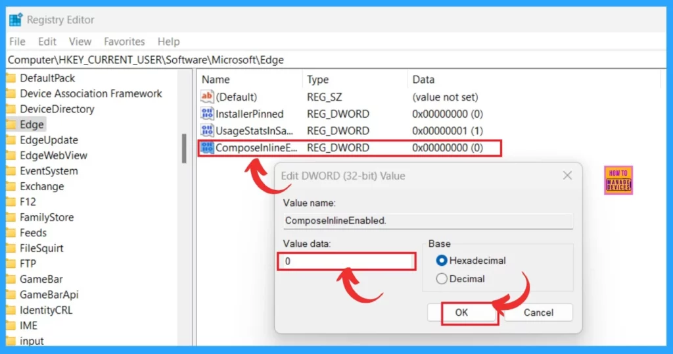
Task: Click the Value name field ComposeInlineEnabled
Action: coord(428,221)
